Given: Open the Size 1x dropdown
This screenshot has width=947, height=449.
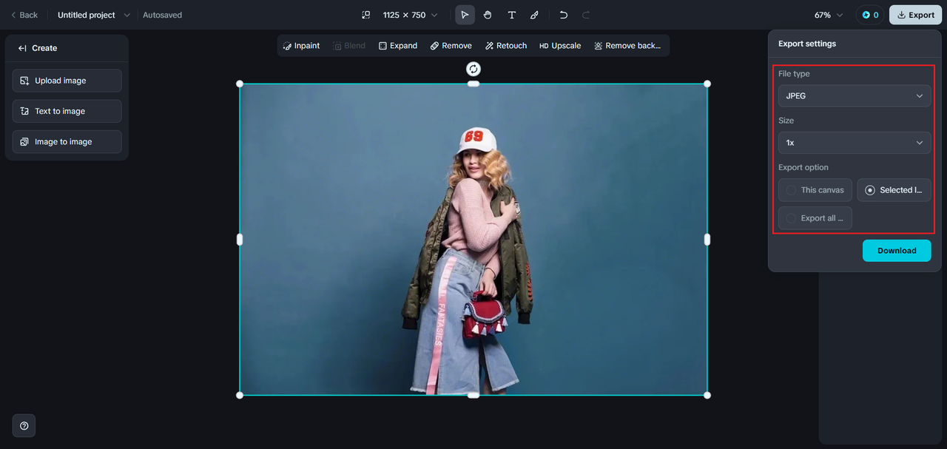Looking at the screenshot, I should [x=855, y=143].
